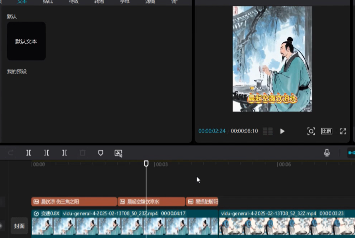
Task: Select the 易损脏腑阳 text clip
Action: coord(202,201)
